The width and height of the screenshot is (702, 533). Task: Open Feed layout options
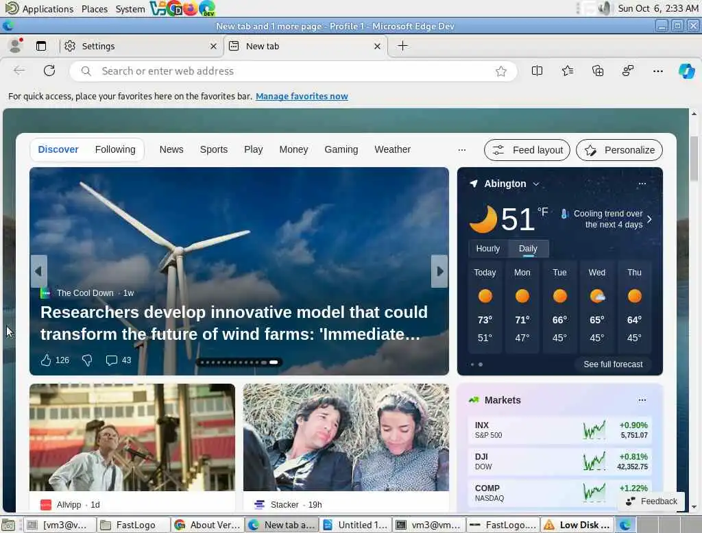[x=527, y=150]
